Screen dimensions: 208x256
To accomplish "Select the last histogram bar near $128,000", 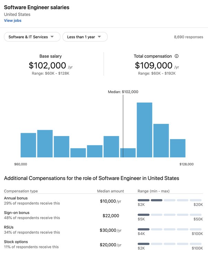I will coord(178,148).
